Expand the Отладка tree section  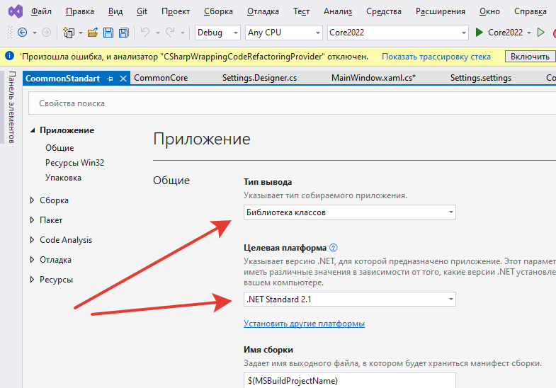click(33, 260)
